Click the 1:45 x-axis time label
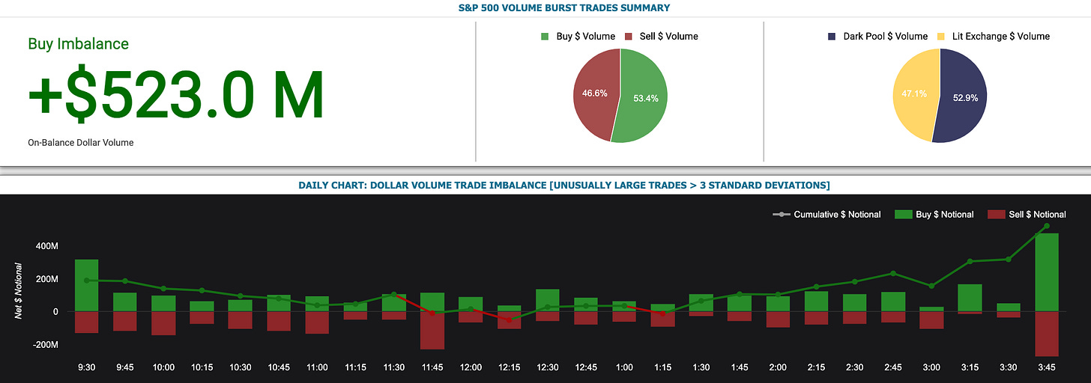Image resolution: width=1091 pixels, height=383 pixels. (740, 367)
